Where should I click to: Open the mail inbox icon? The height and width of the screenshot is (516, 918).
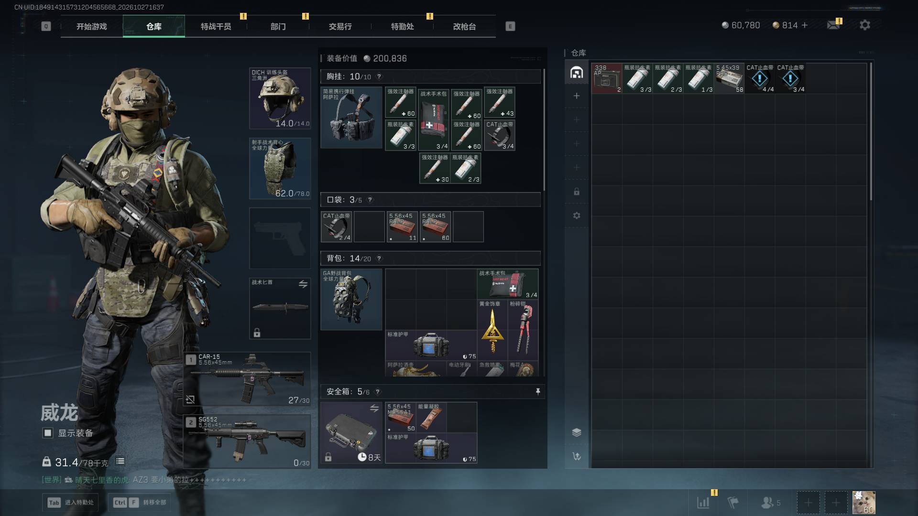click(x=833, y=25)
